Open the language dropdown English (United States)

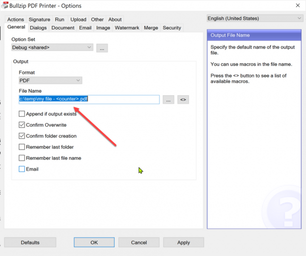pos(255,18)
